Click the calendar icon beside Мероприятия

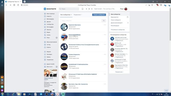(x=128, y=17)
